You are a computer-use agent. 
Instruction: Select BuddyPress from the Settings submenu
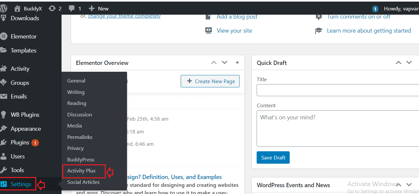[81, 159]
